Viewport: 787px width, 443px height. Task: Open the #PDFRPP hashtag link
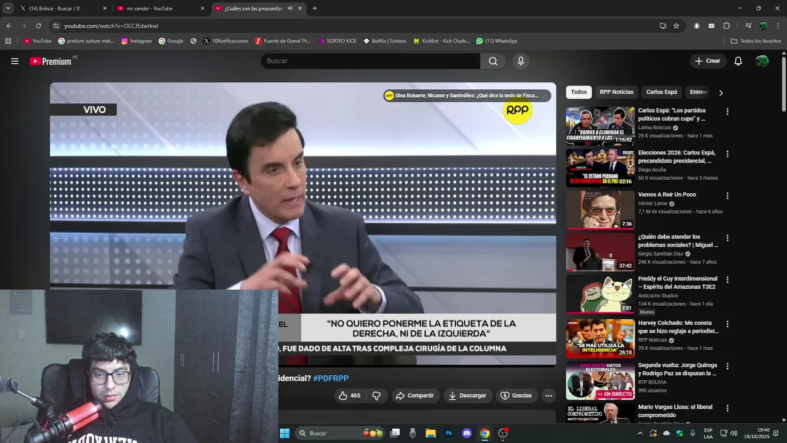(331, 378)
